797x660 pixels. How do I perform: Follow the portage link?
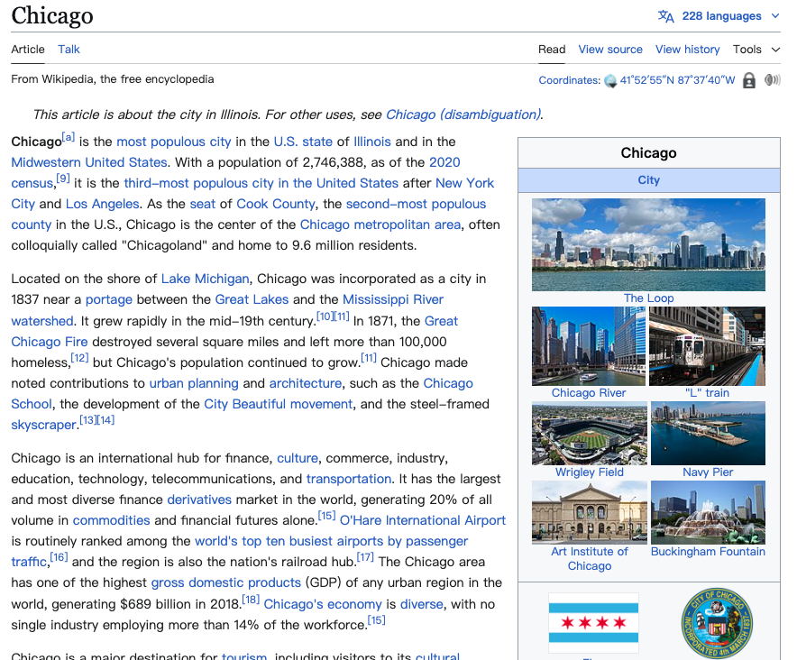109,299
